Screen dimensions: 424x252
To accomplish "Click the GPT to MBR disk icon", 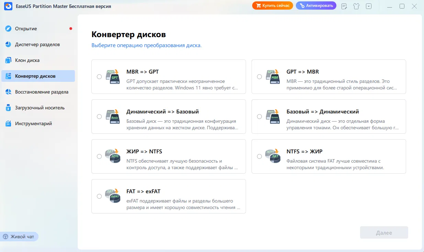I will point(273,77).
